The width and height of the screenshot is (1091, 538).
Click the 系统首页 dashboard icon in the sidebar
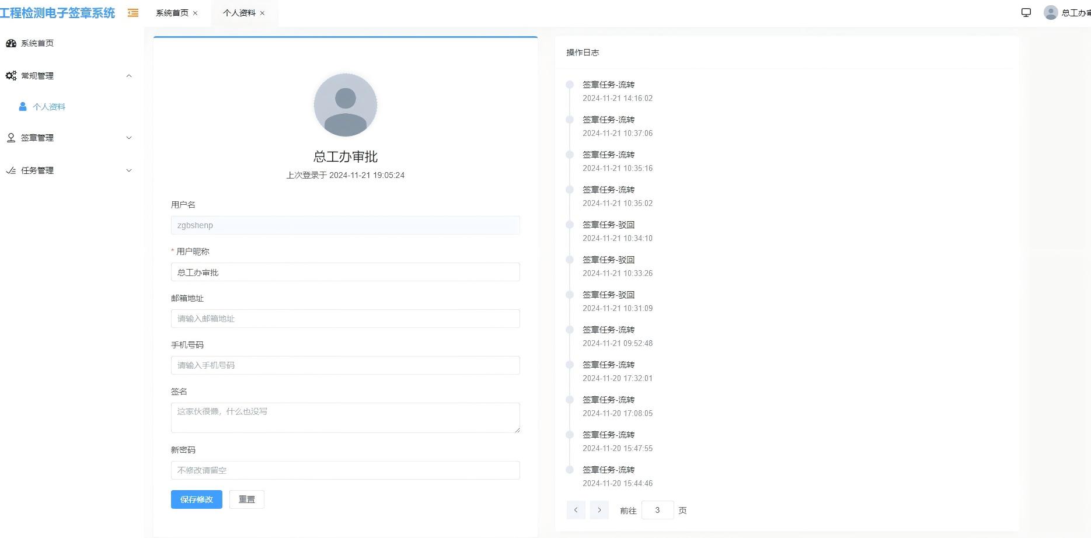11,43
